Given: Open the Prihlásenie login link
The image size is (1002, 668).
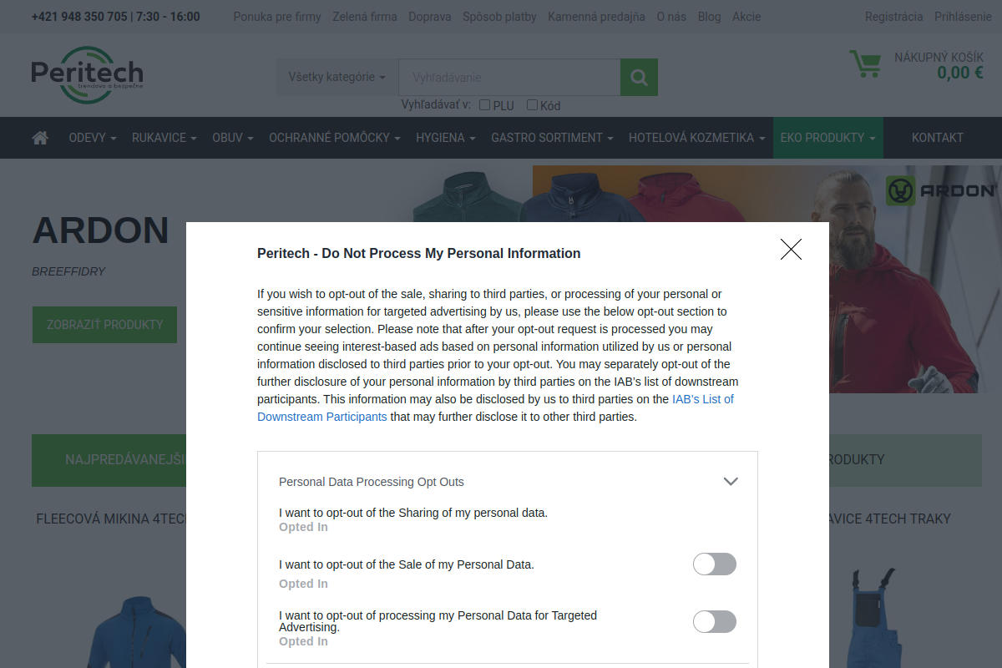Looking at the screenshot, I should pyautogui.click(x=964, y=17).
